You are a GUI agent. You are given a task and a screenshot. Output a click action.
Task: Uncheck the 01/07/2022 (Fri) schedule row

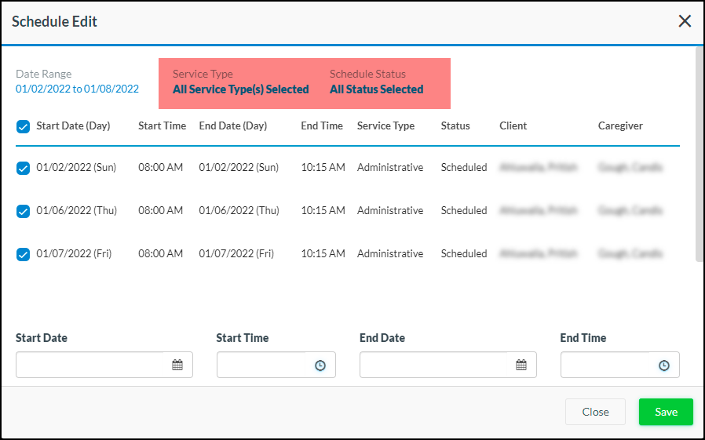click(24, 254)
